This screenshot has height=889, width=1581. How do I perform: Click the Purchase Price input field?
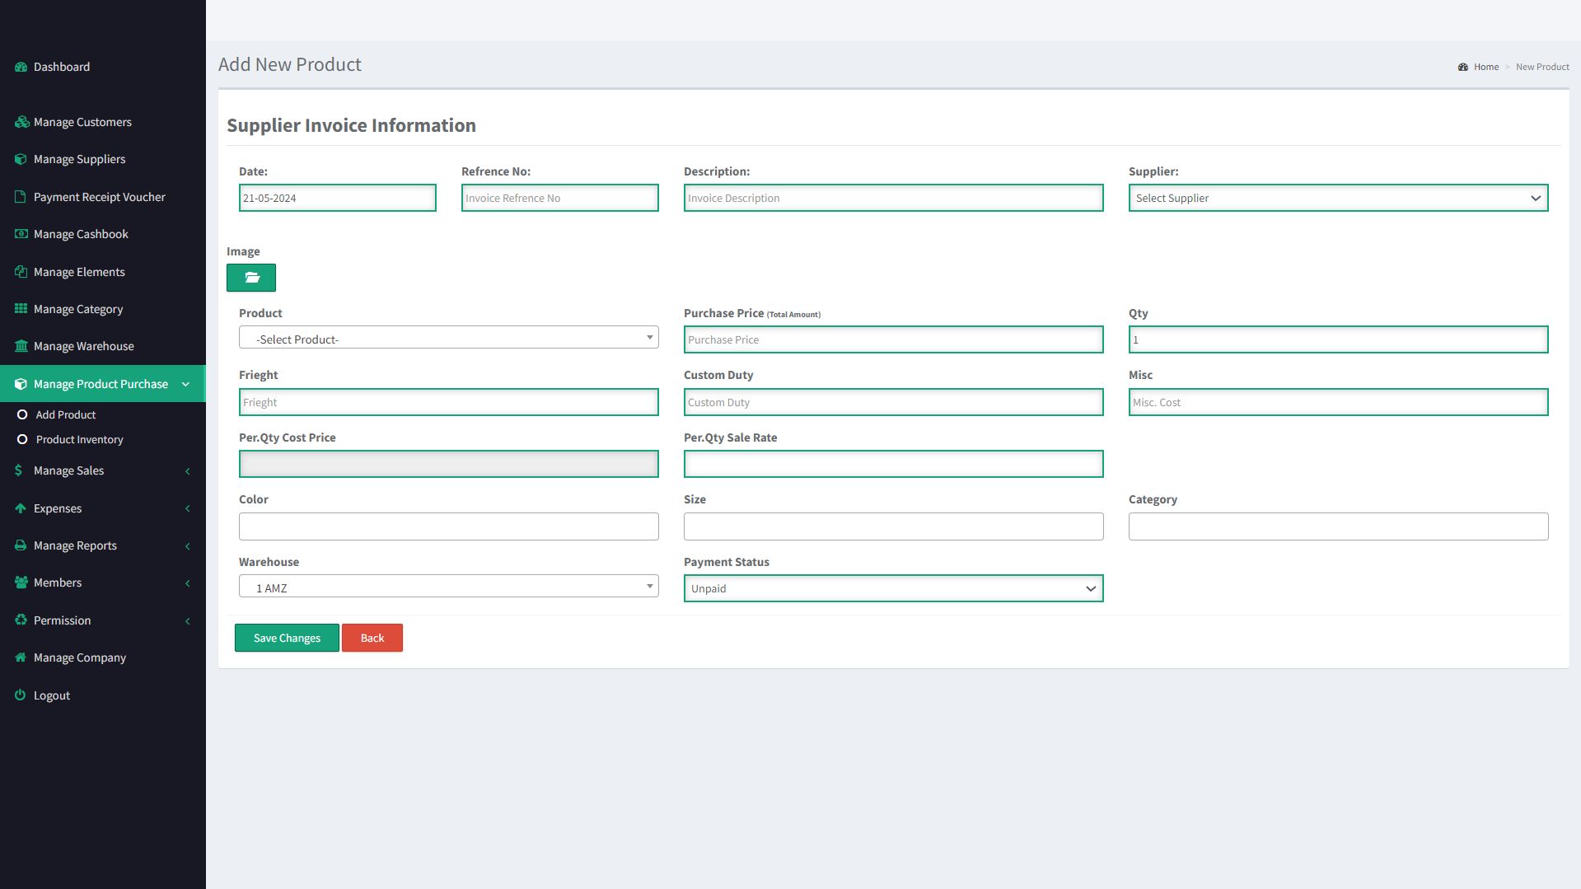(893, 339)
